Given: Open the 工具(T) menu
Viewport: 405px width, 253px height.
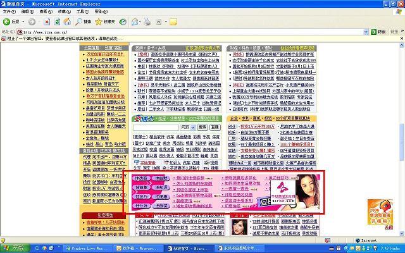Looking at the screenshot, I should [83, 11].
